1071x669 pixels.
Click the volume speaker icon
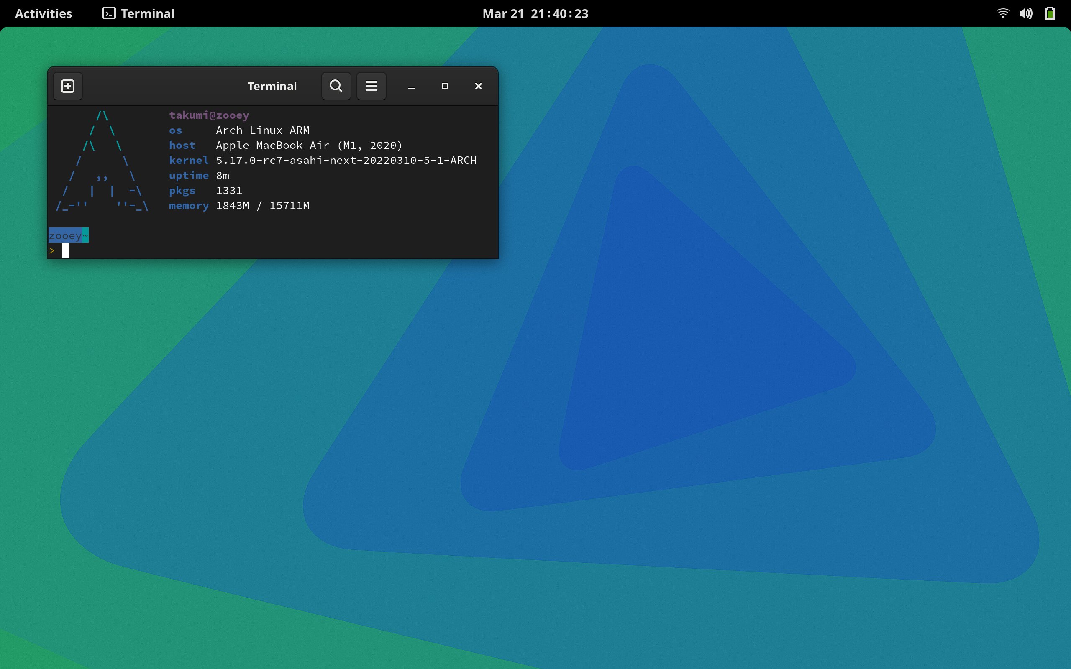(1026, 13)
